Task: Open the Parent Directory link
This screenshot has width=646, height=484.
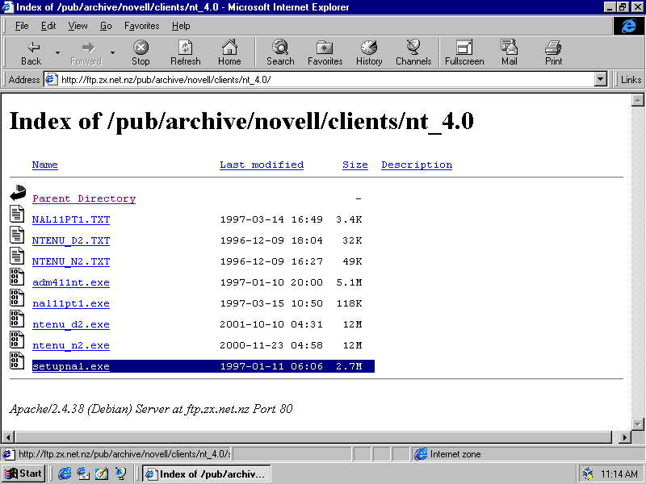Action: click(x=84, y=198)
